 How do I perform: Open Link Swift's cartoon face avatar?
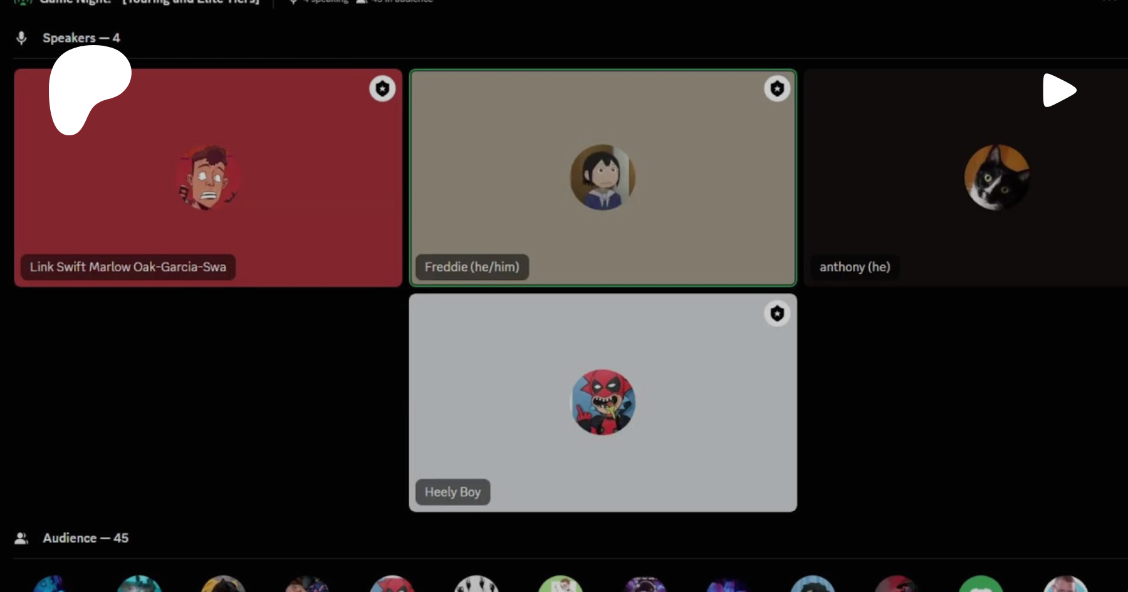click(x=208, y=178)
